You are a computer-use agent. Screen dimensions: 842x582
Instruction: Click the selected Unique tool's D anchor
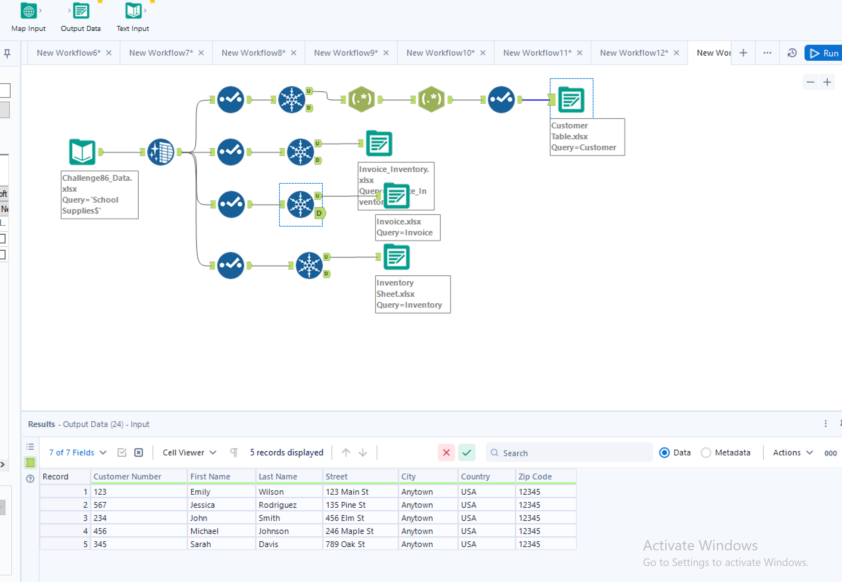point(319,213)
